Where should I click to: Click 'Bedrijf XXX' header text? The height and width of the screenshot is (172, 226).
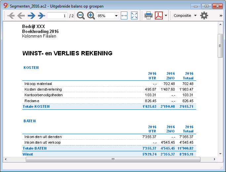pyautogui.click(x=33, y=26)
